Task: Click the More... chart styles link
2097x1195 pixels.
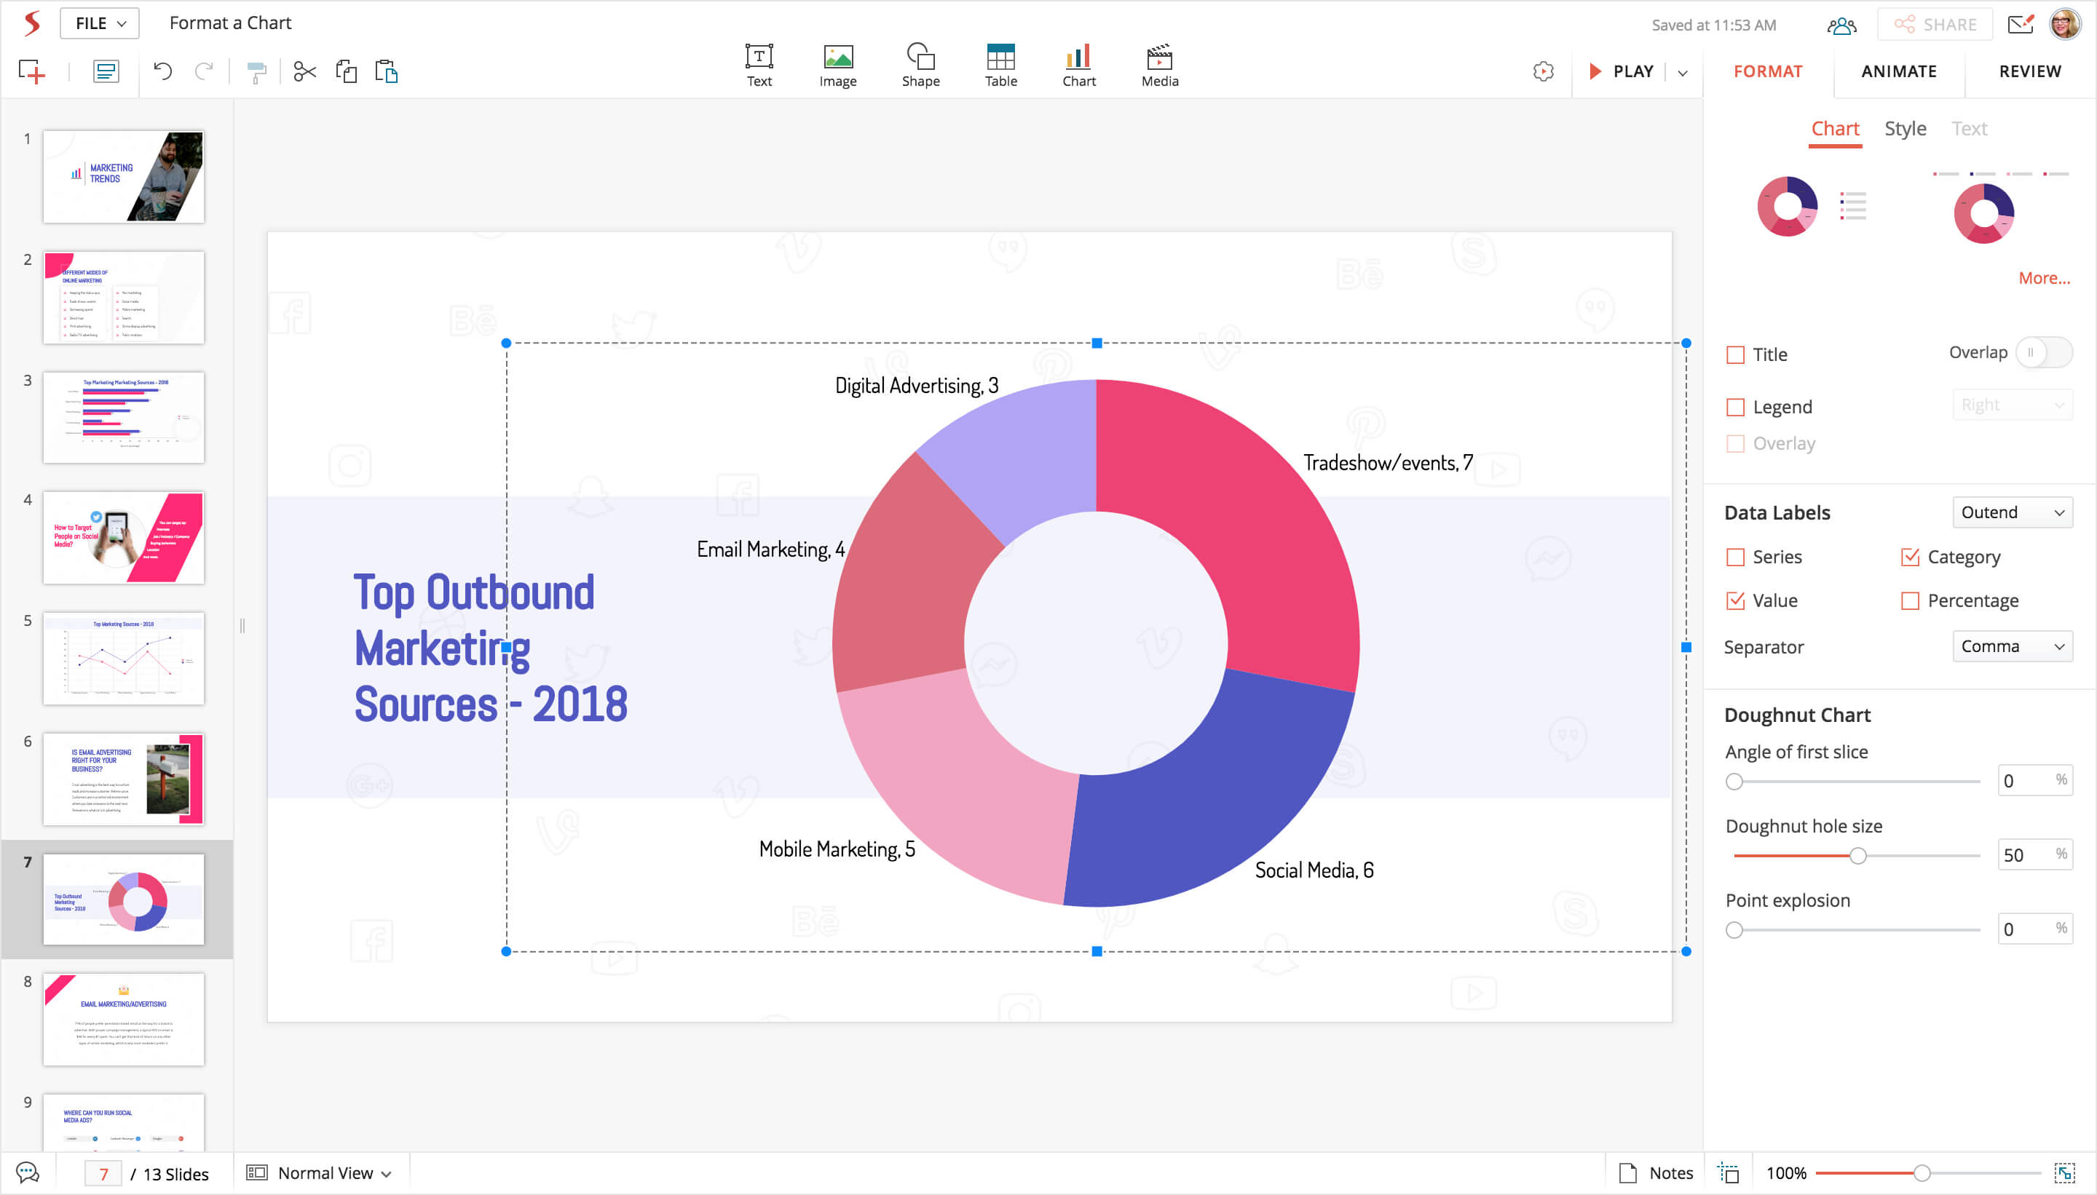Action: pyautogui.click(x=2044, y=278)
